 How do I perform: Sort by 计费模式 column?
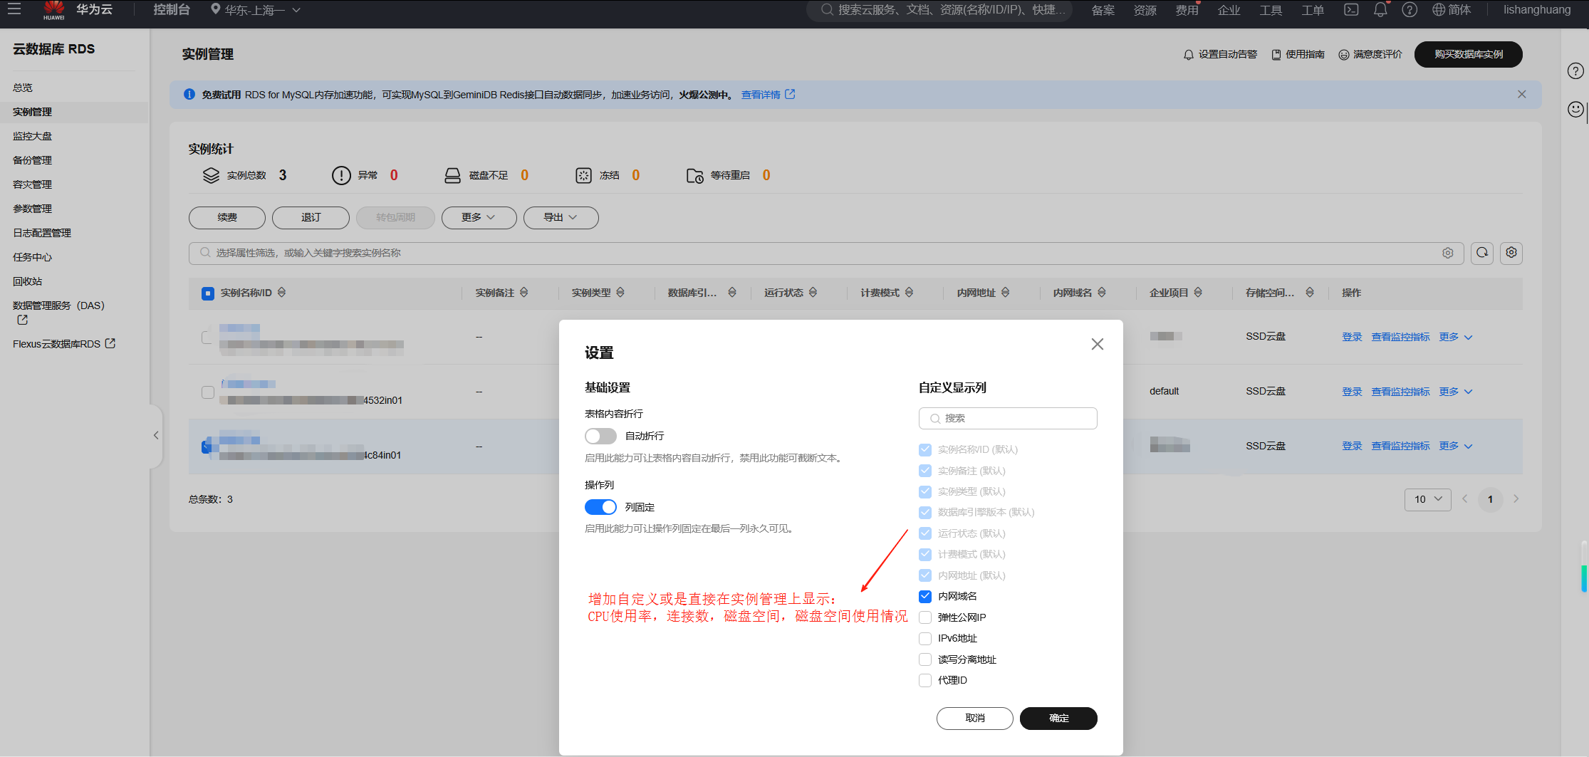(909, 293)
